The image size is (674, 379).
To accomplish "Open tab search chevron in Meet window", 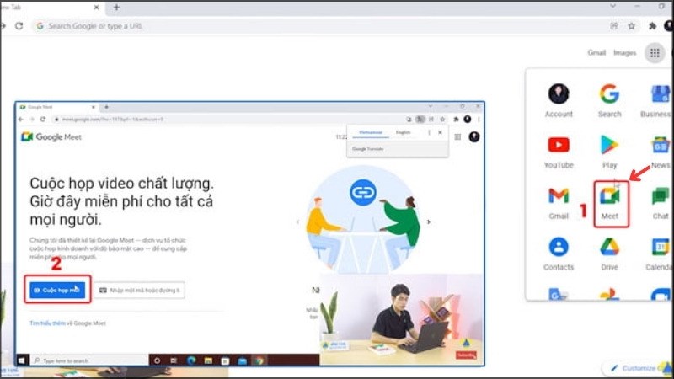I will [x=431, y=106].
